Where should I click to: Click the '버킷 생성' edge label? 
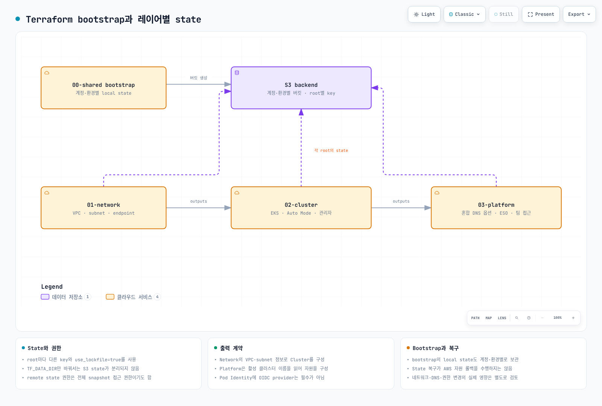(x=199, y=78)
